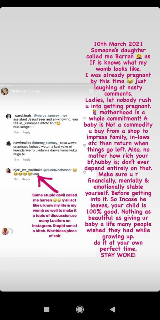This screenshot has height=320, width=160.
Task: Close the embedded story with the X icon
Action: pyautogui.click(x=91, y=91)
